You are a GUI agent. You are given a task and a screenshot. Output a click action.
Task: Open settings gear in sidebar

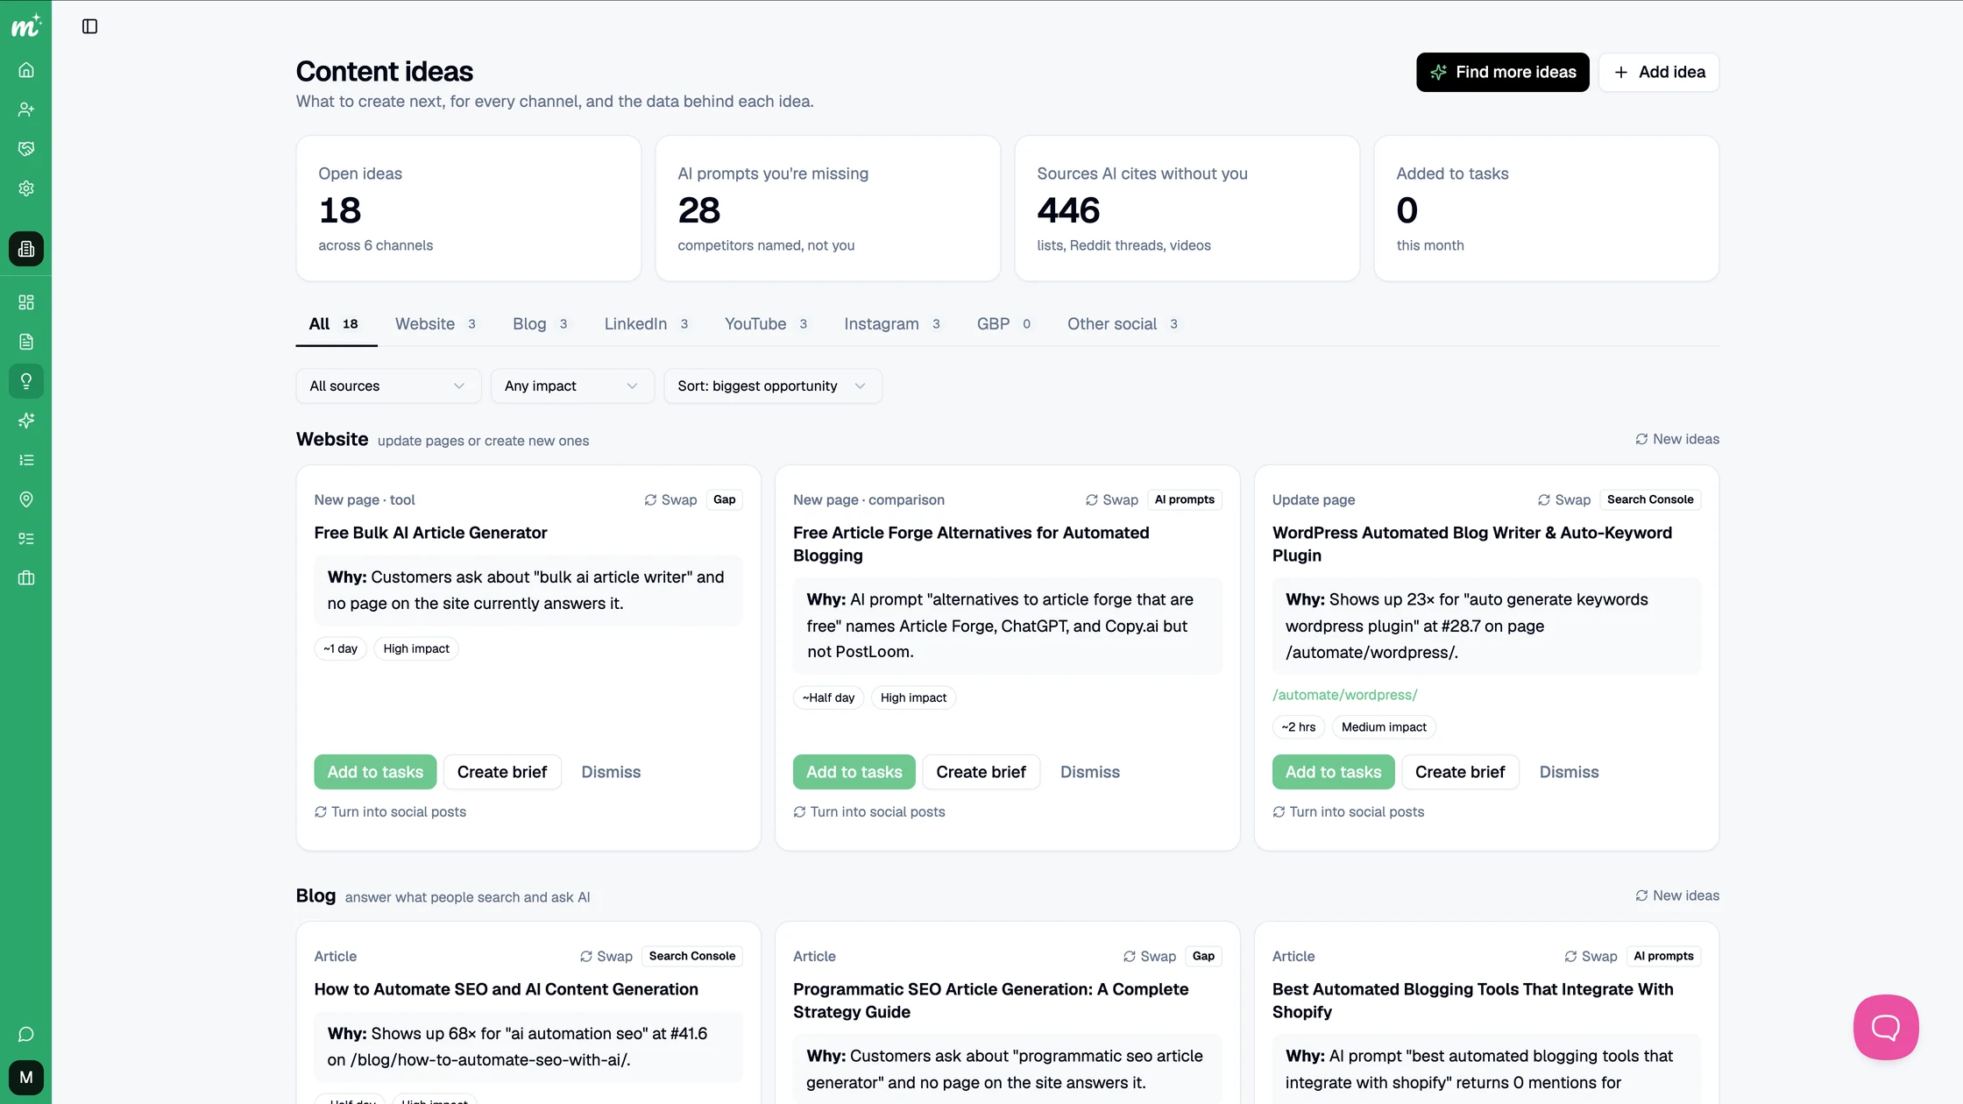click(26, 188)
